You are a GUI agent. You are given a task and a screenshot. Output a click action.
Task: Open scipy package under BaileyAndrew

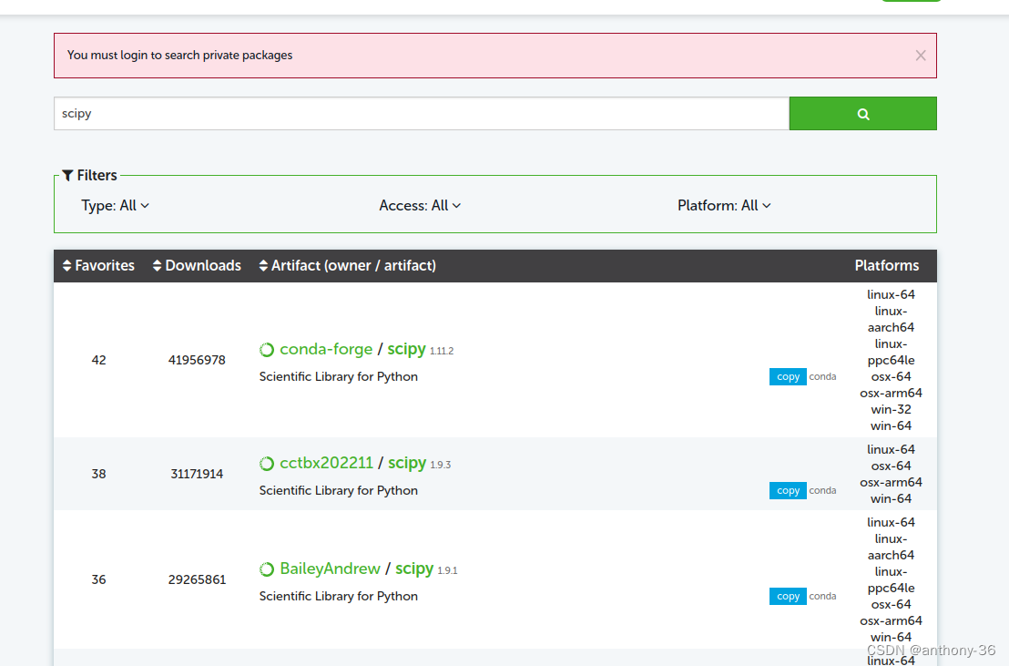click(414, 569)
